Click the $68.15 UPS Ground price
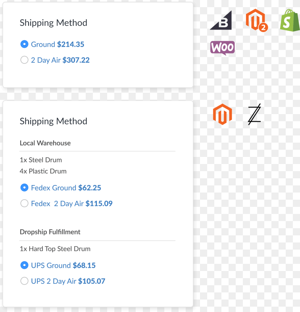Screen dimensions: 300x312 pyautogui.click(x=84, y=265)
